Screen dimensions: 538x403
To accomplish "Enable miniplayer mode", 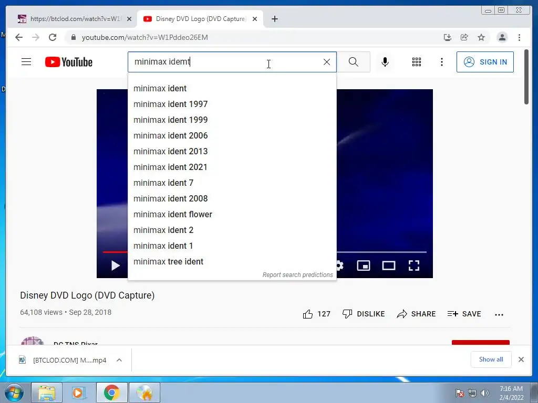I will 364,266.
